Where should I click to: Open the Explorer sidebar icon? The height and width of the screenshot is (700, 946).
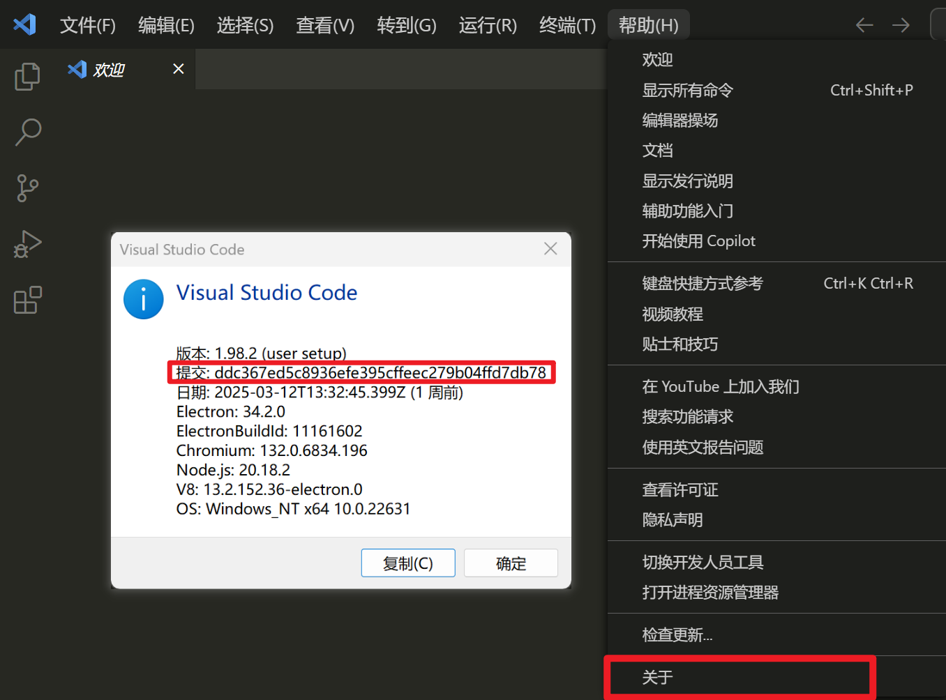(27, 77)
